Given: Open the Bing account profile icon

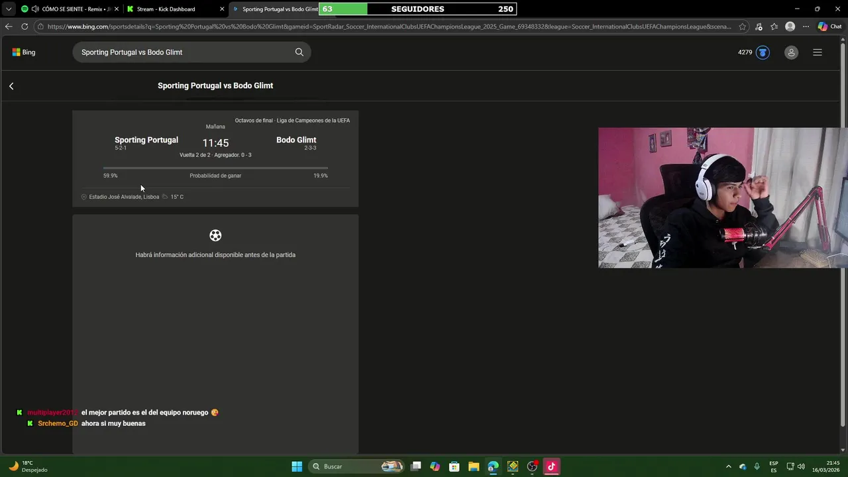Looking at the screenshot, I should coord(791,52).
